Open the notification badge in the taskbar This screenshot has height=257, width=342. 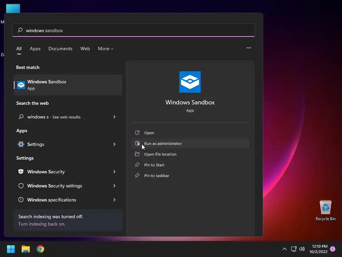(333, 249)
